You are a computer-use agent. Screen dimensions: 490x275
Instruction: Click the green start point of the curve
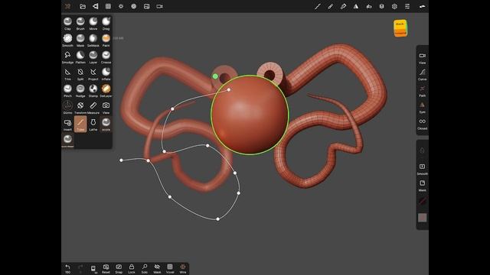click(x=215, y=76)
